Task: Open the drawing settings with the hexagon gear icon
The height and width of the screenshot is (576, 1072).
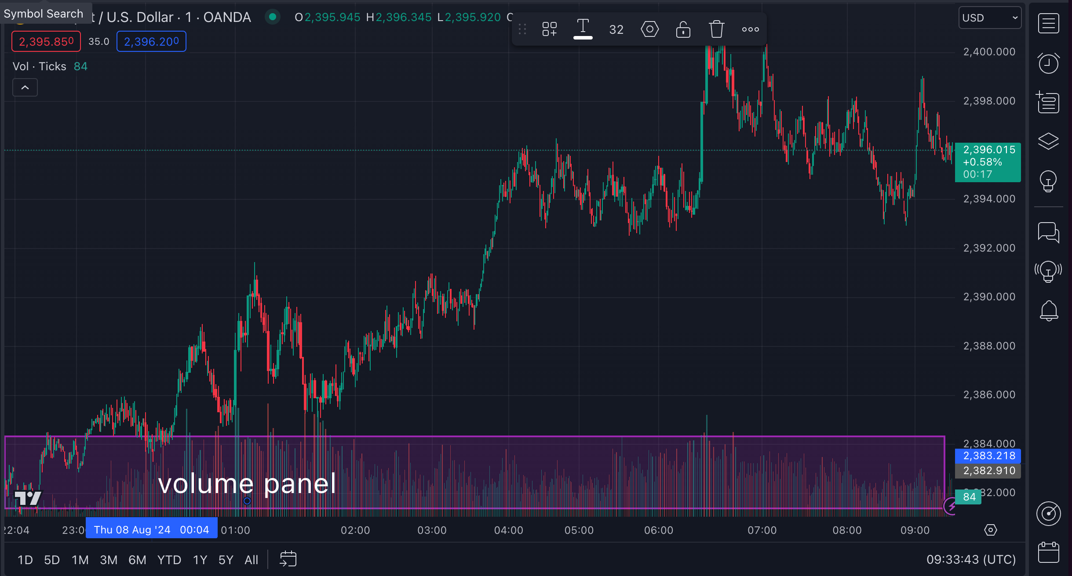Action: click(649, 29)
